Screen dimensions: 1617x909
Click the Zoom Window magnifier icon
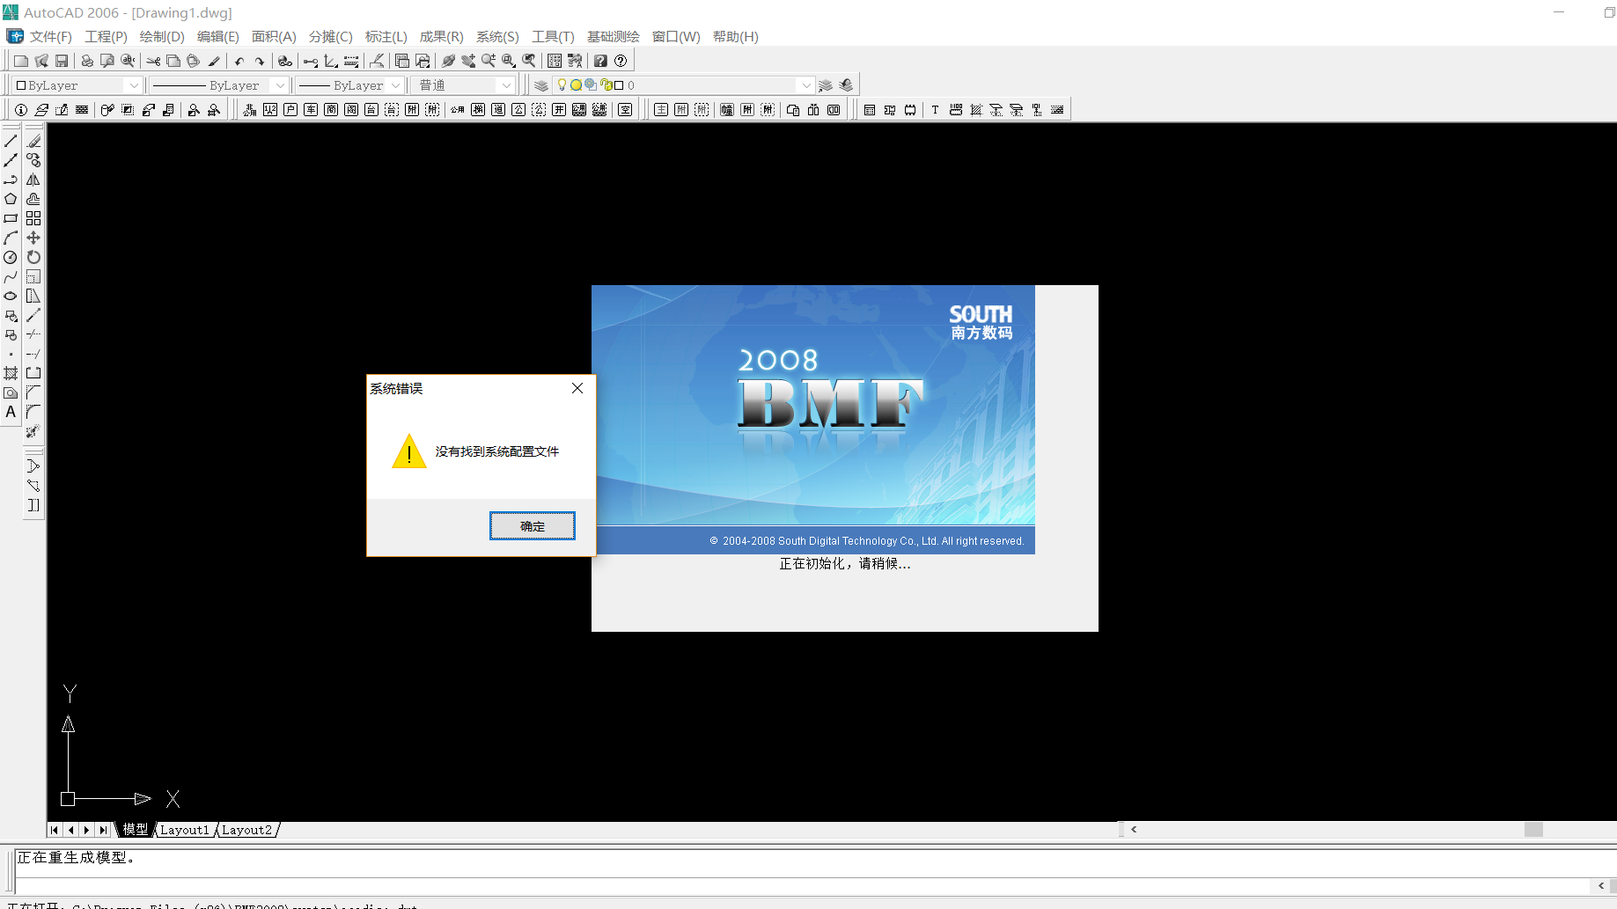click(509, 61)
